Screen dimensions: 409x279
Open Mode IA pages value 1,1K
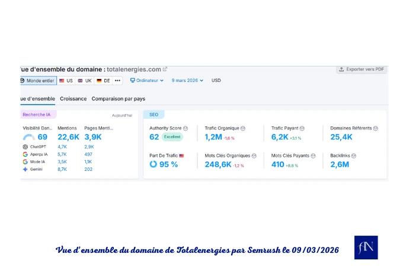pyautogui.click(x=88, y=162)
